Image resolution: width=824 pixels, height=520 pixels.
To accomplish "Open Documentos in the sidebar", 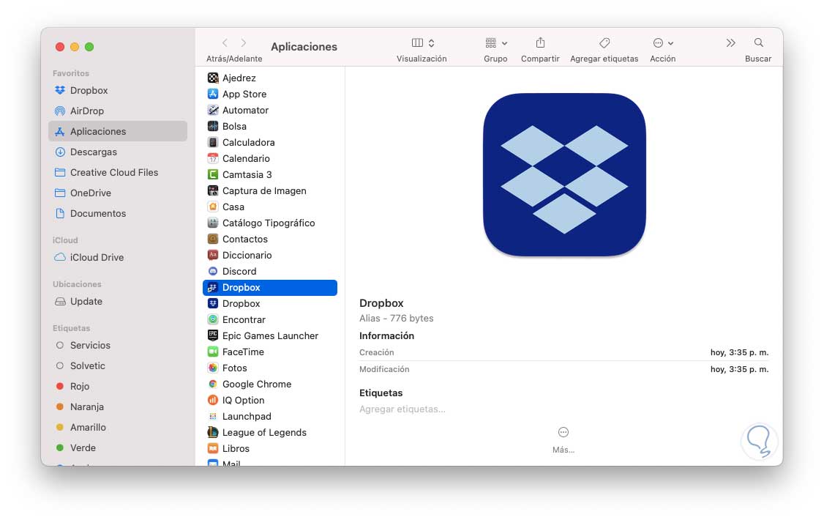I will click(91, 213).
